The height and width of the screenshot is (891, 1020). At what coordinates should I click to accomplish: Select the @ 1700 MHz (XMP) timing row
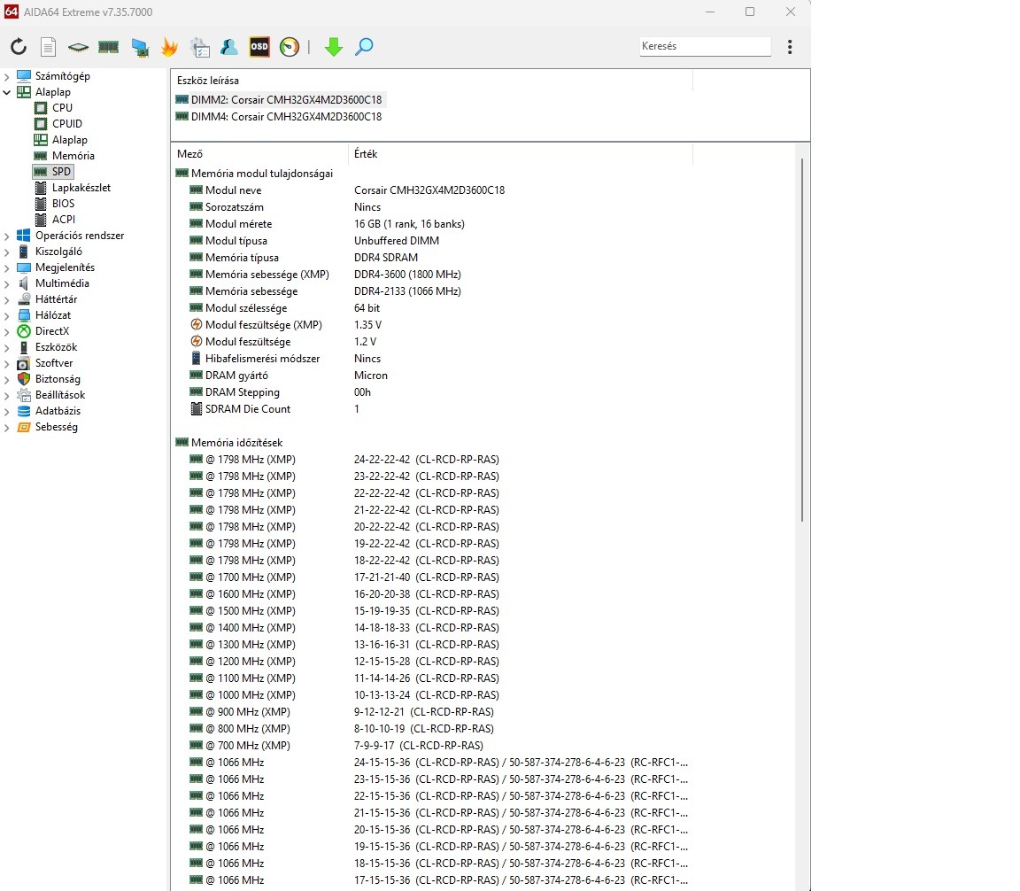point(432,577)
